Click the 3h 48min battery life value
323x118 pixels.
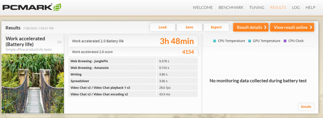coord(177,41)
